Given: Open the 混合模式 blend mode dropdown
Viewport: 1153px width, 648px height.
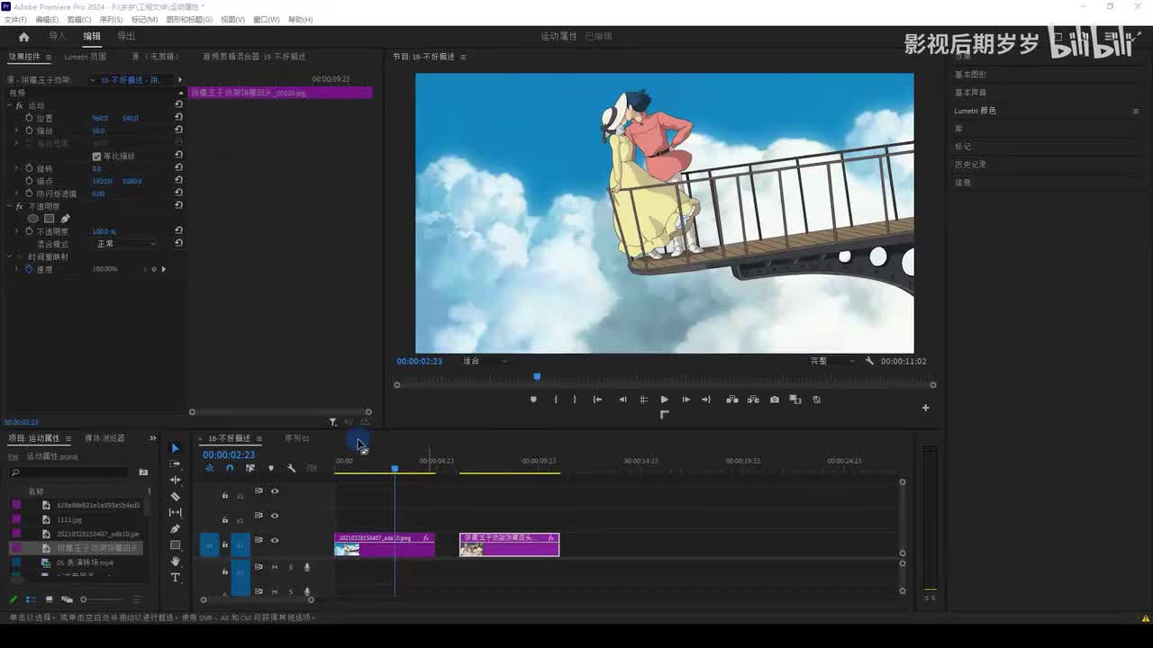Looking at the screenshot, I should coord(126,244).
